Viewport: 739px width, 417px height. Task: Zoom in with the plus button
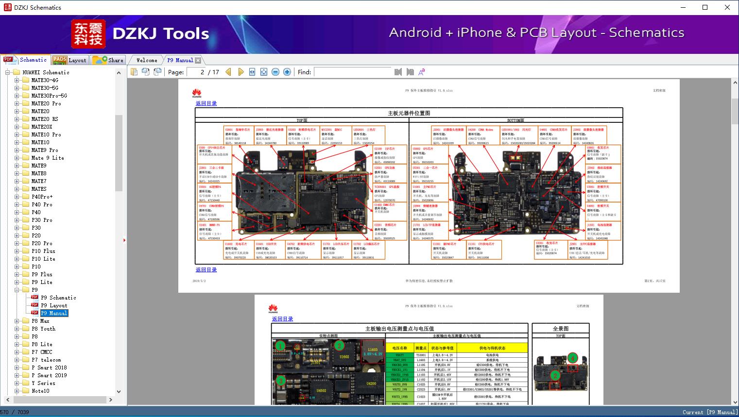tap(287, 72)
